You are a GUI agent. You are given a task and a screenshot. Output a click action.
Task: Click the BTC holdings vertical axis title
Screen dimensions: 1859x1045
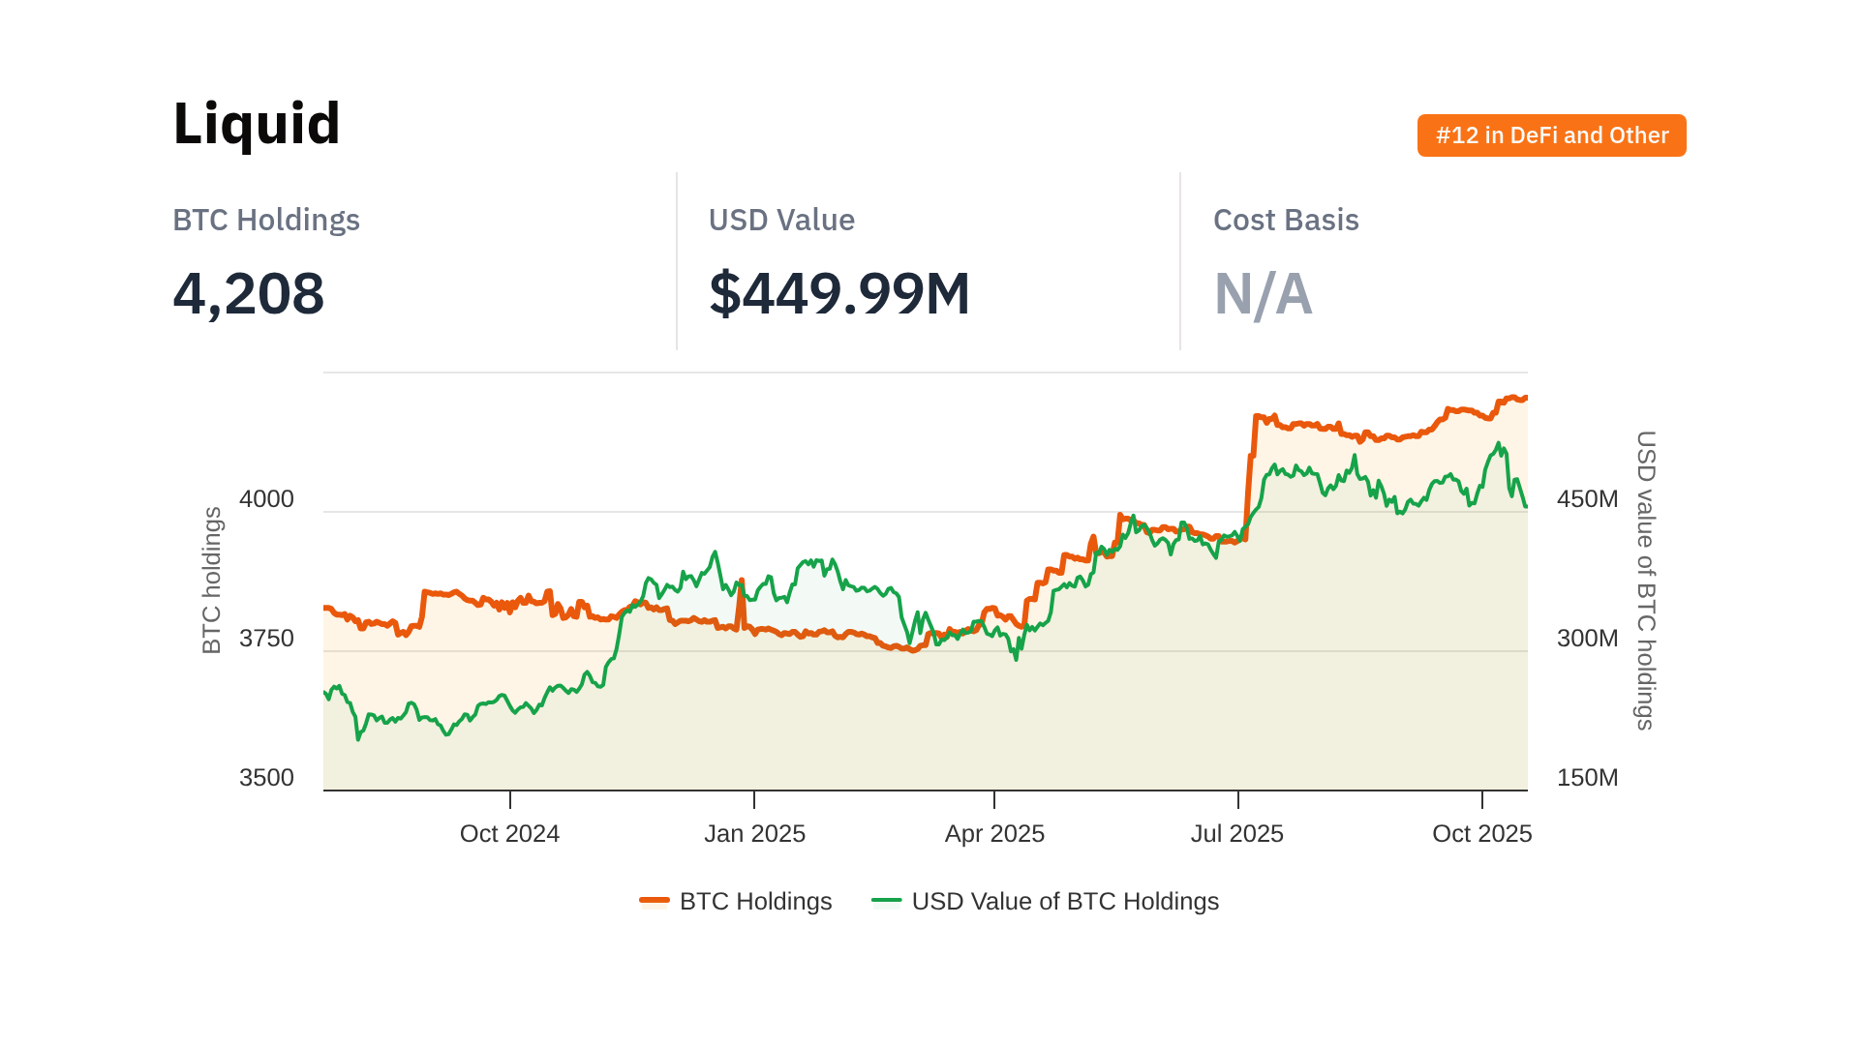click(x=212, y=581)
